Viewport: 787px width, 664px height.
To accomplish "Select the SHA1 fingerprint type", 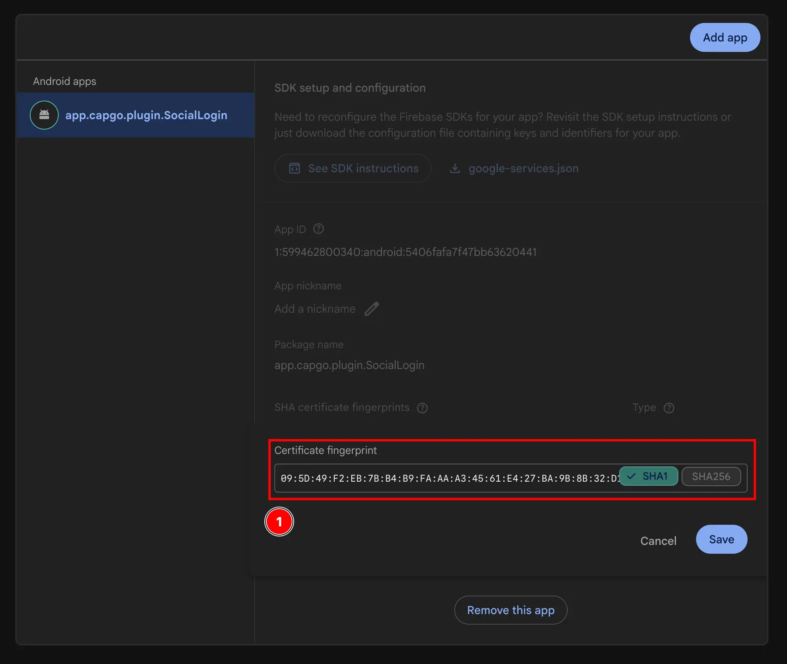I will click(x=648, y=476).
